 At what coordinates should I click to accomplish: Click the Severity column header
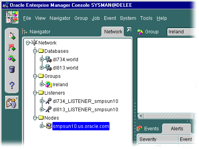click(x=158, y=139)
